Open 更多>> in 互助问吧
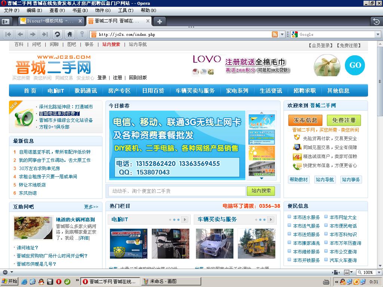Image resolution: width=383 pixels, height=287 pixels. pos(91,207)
